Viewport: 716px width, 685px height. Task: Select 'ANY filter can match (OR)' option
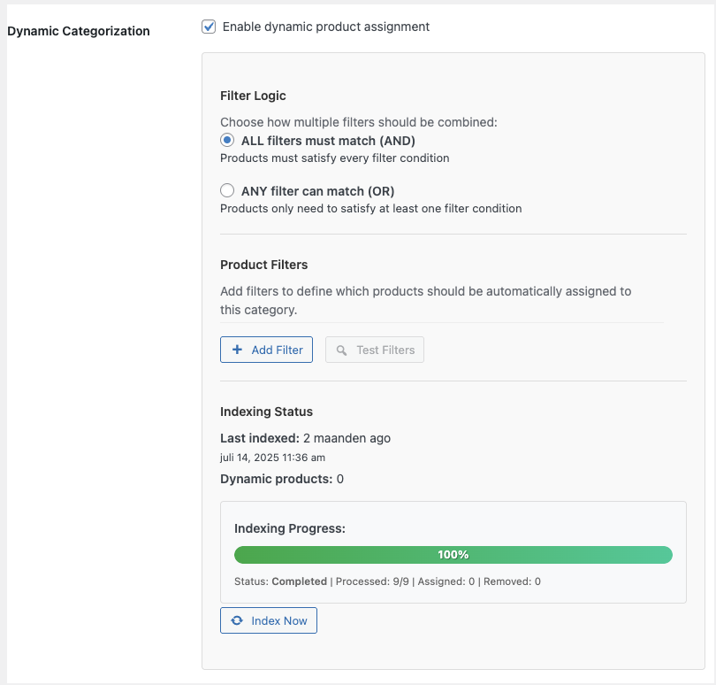(x=227, y=189)
